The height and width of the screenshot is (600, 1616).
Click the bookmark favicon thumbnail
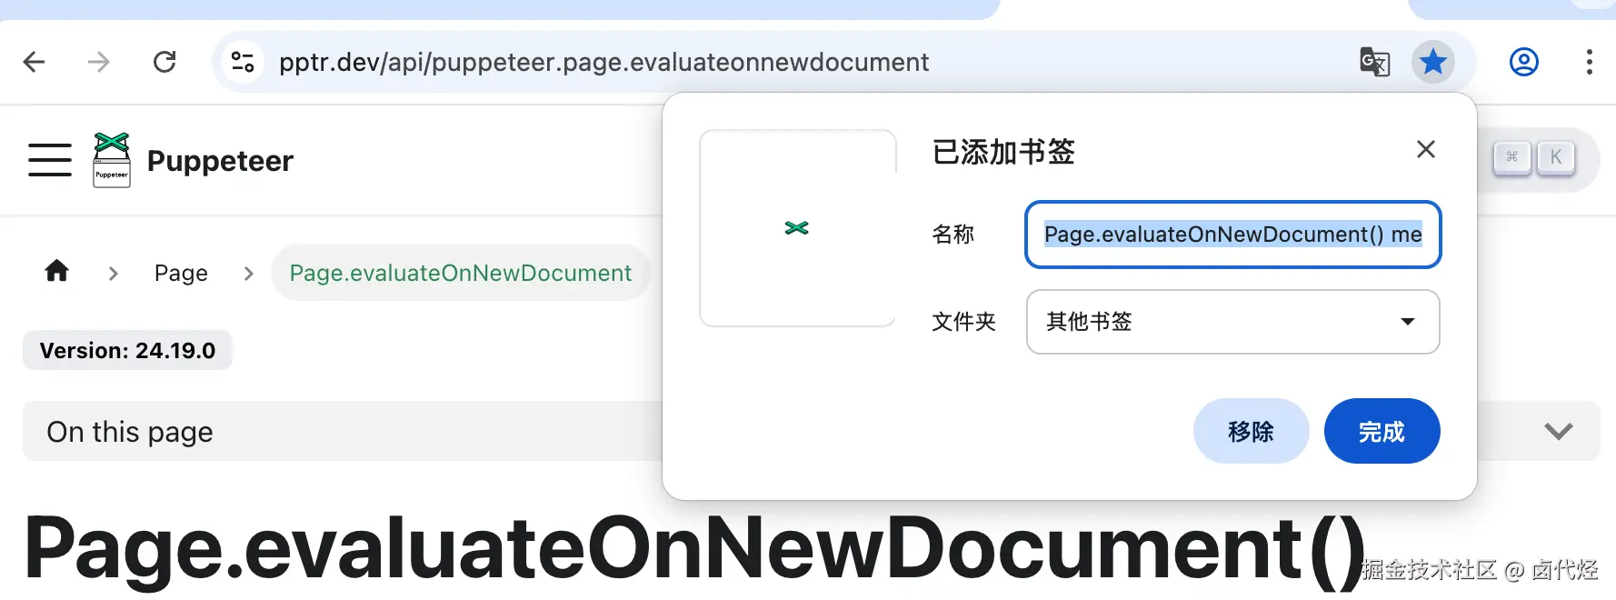(x=797, y=227)
